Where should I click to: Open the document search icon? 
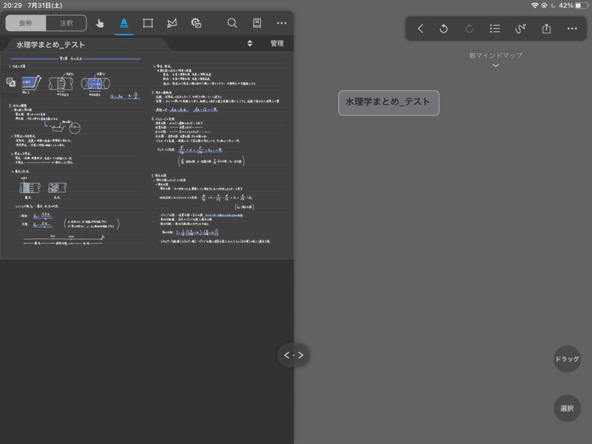232,23
